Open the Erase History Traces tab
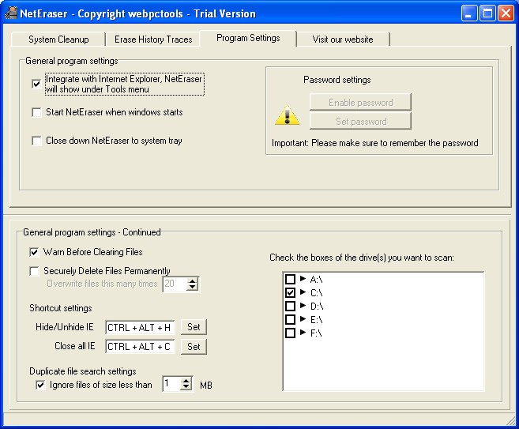 click(153, 40)
